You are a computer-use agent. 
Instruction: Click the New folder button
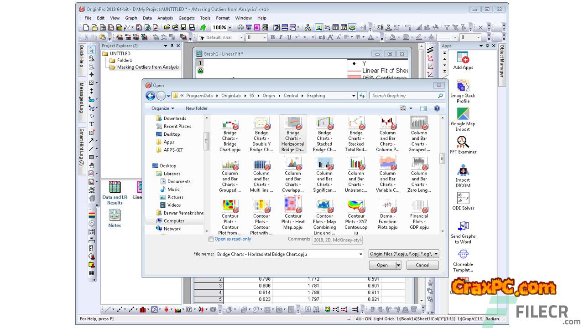coord(196,108)
